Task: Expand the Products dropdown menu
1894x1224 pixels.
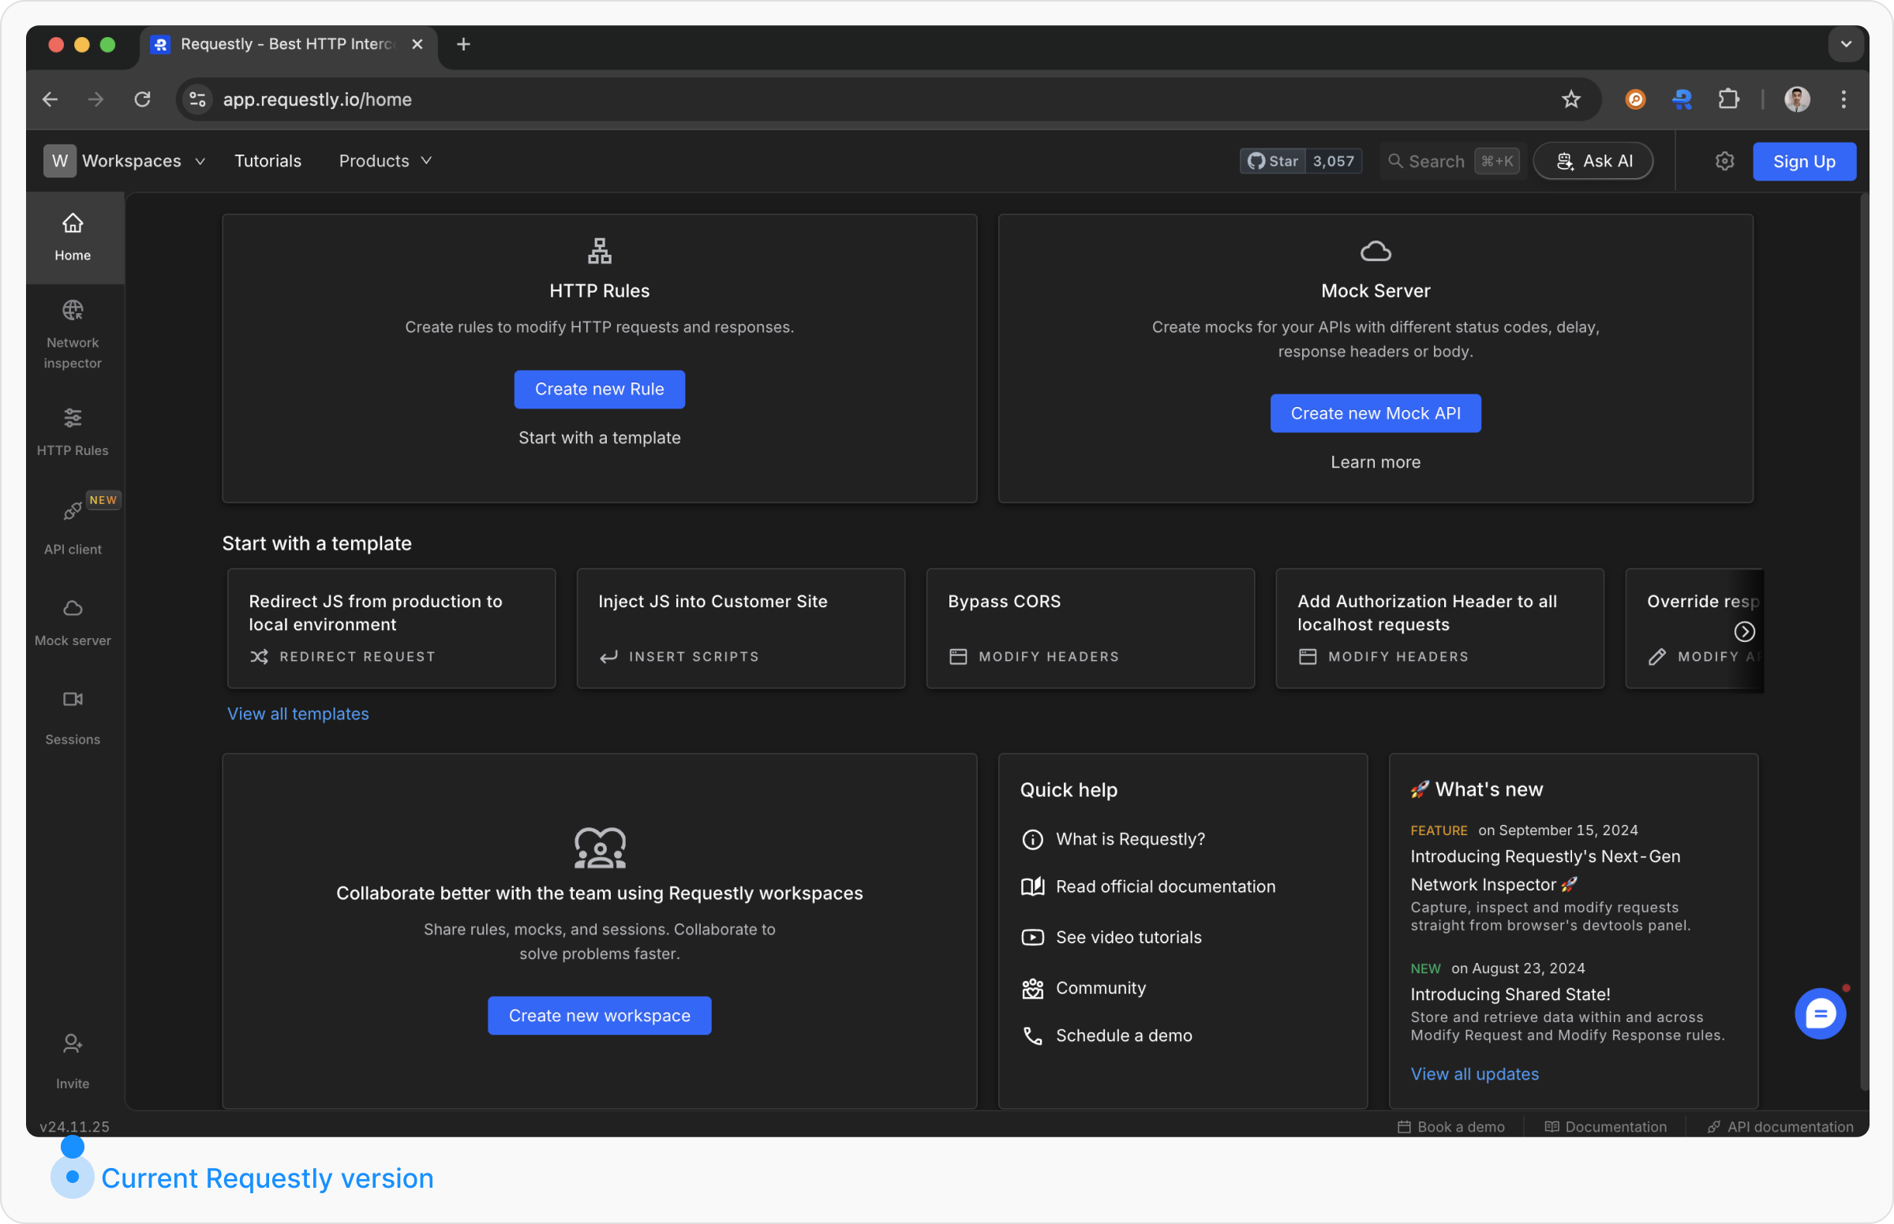Action: 385,162
